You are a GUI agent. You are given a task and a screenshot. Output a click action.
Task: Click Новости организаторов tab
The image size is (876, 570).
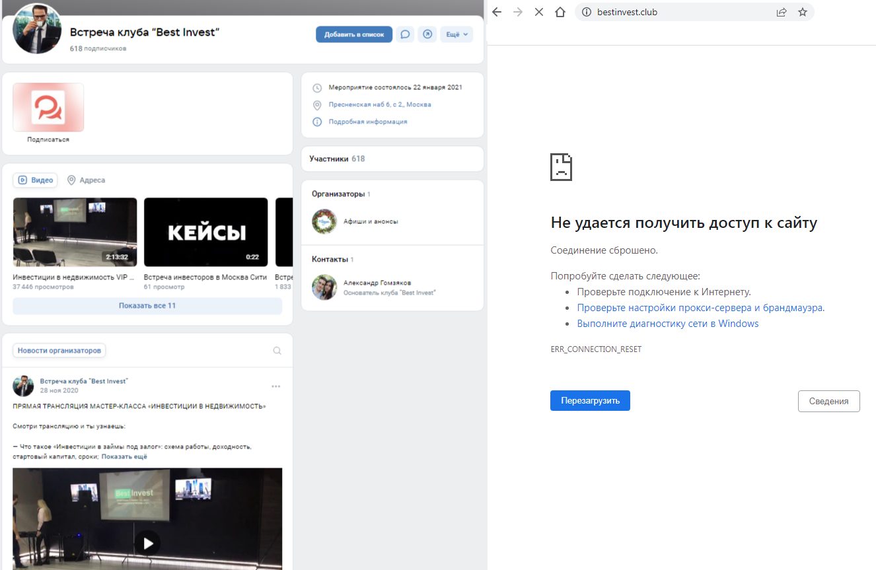(59, 351)
